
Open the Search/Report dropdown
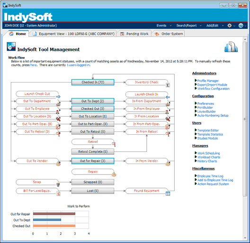[x=189, y=26]
